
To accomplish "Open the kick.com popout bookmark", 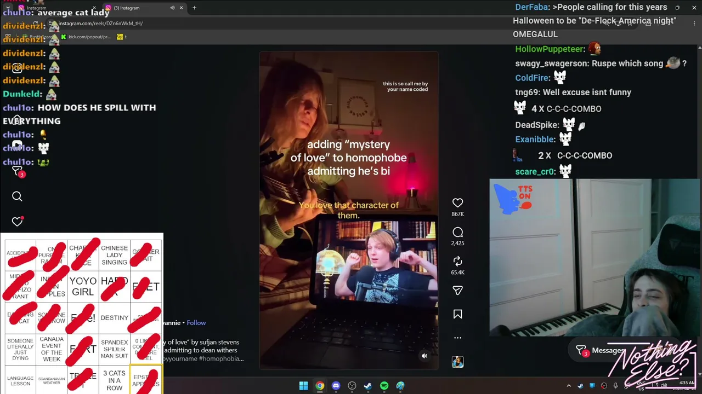I will (86, 37).
